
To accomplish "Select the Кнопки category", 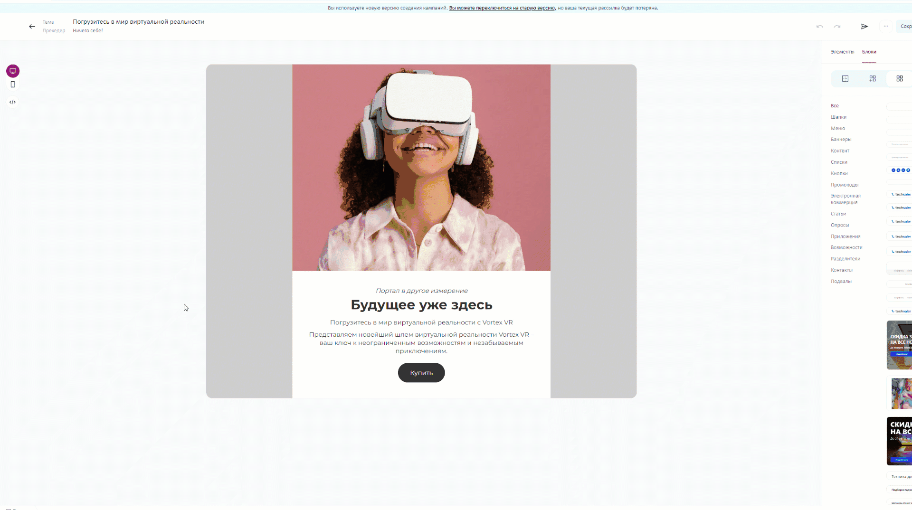I will tap(839, 174).
